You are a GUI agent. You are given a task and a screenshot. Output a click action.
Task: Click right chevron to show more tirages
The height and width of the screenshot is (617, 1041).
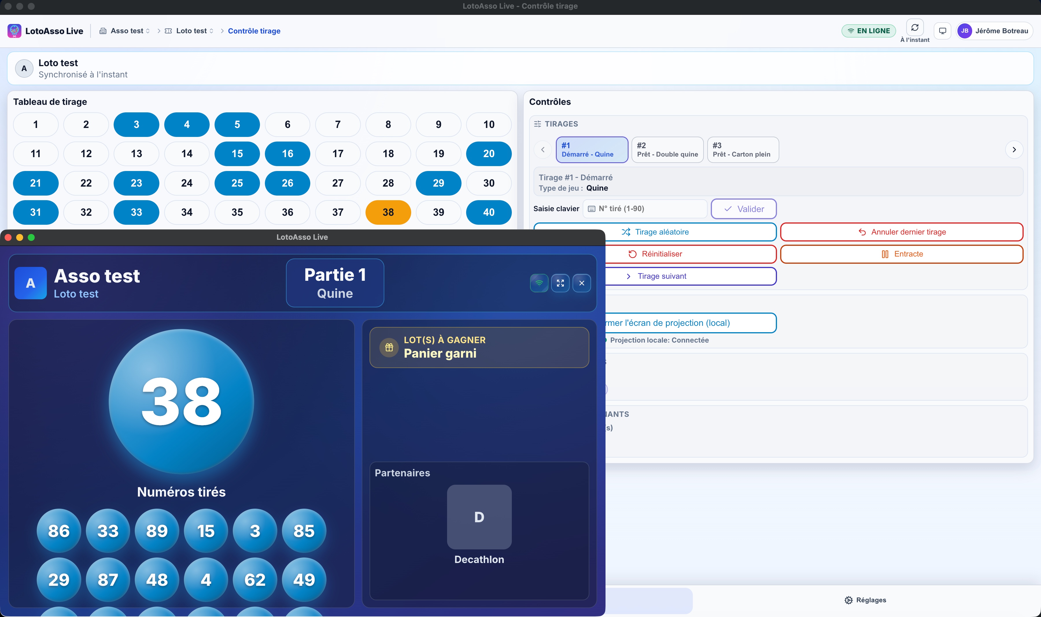click(x=1014, y=150)
